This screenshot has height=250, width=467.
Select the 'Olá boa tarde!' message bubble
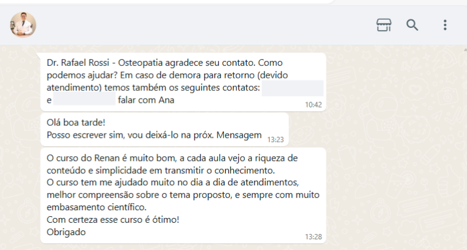point(164,129)
